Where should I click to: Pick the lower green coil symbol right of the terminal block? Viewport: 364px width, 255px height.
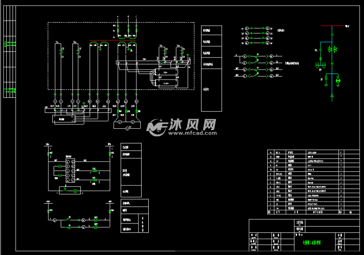[x=95, y=180]
